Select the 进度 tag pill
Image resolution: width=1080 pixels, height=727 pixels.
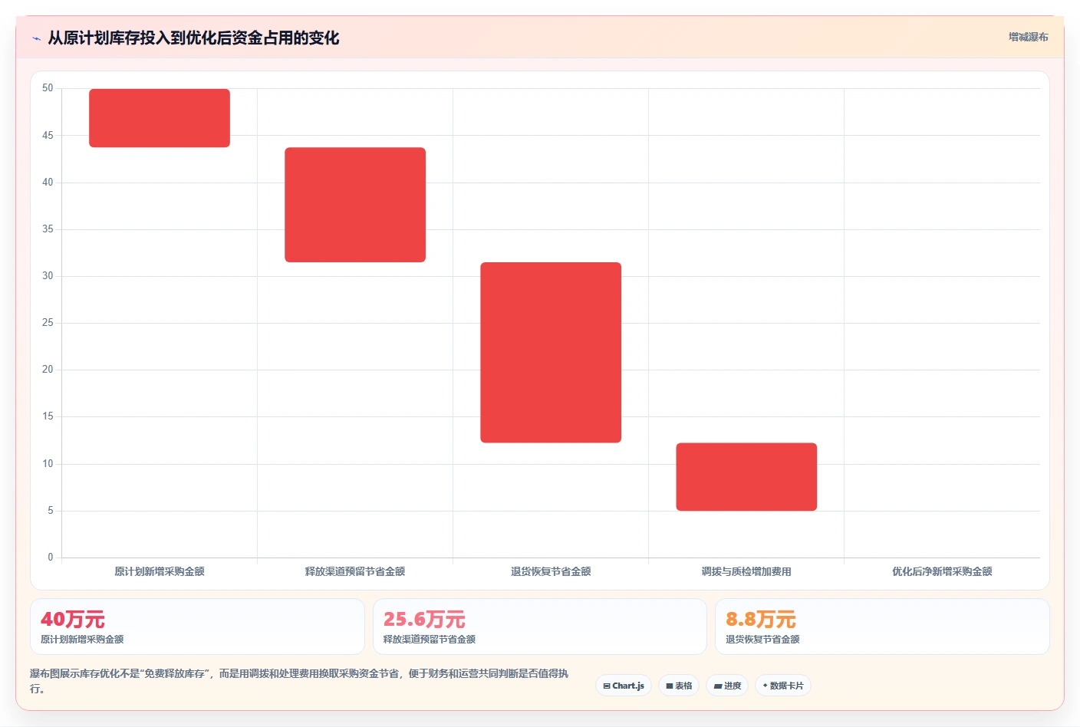point(727,686)
